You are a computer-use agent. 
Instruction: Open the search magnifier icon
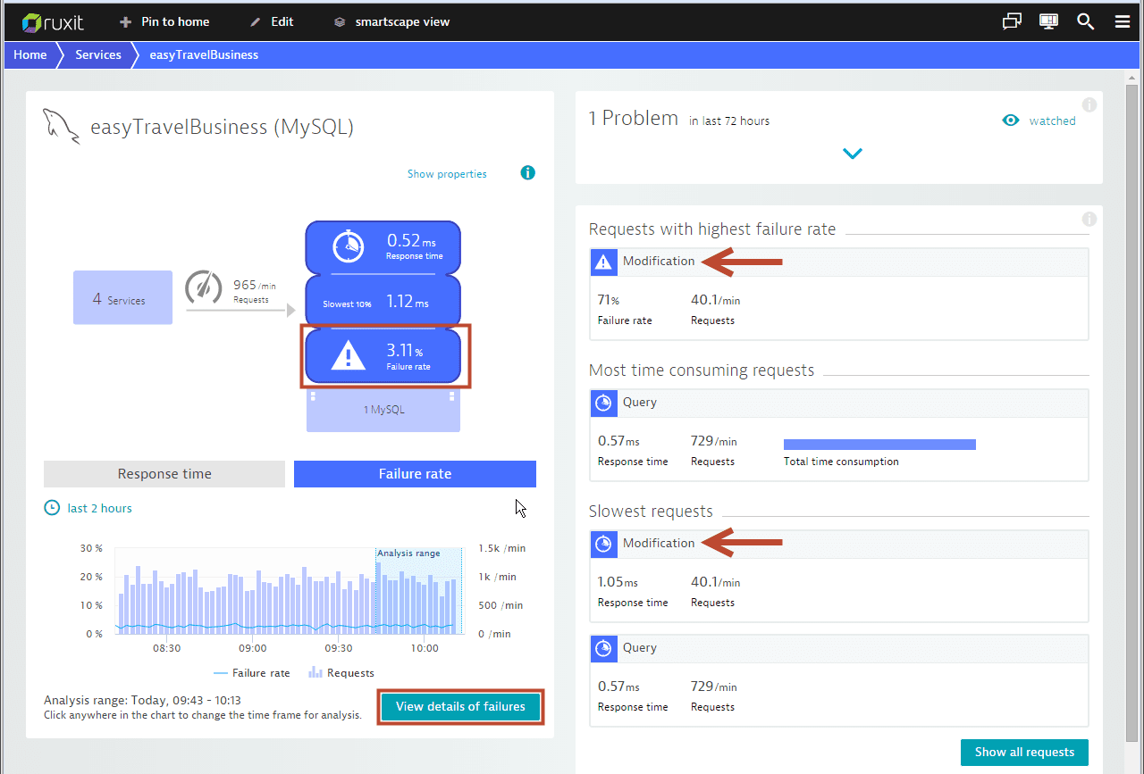click(1085, 21)
